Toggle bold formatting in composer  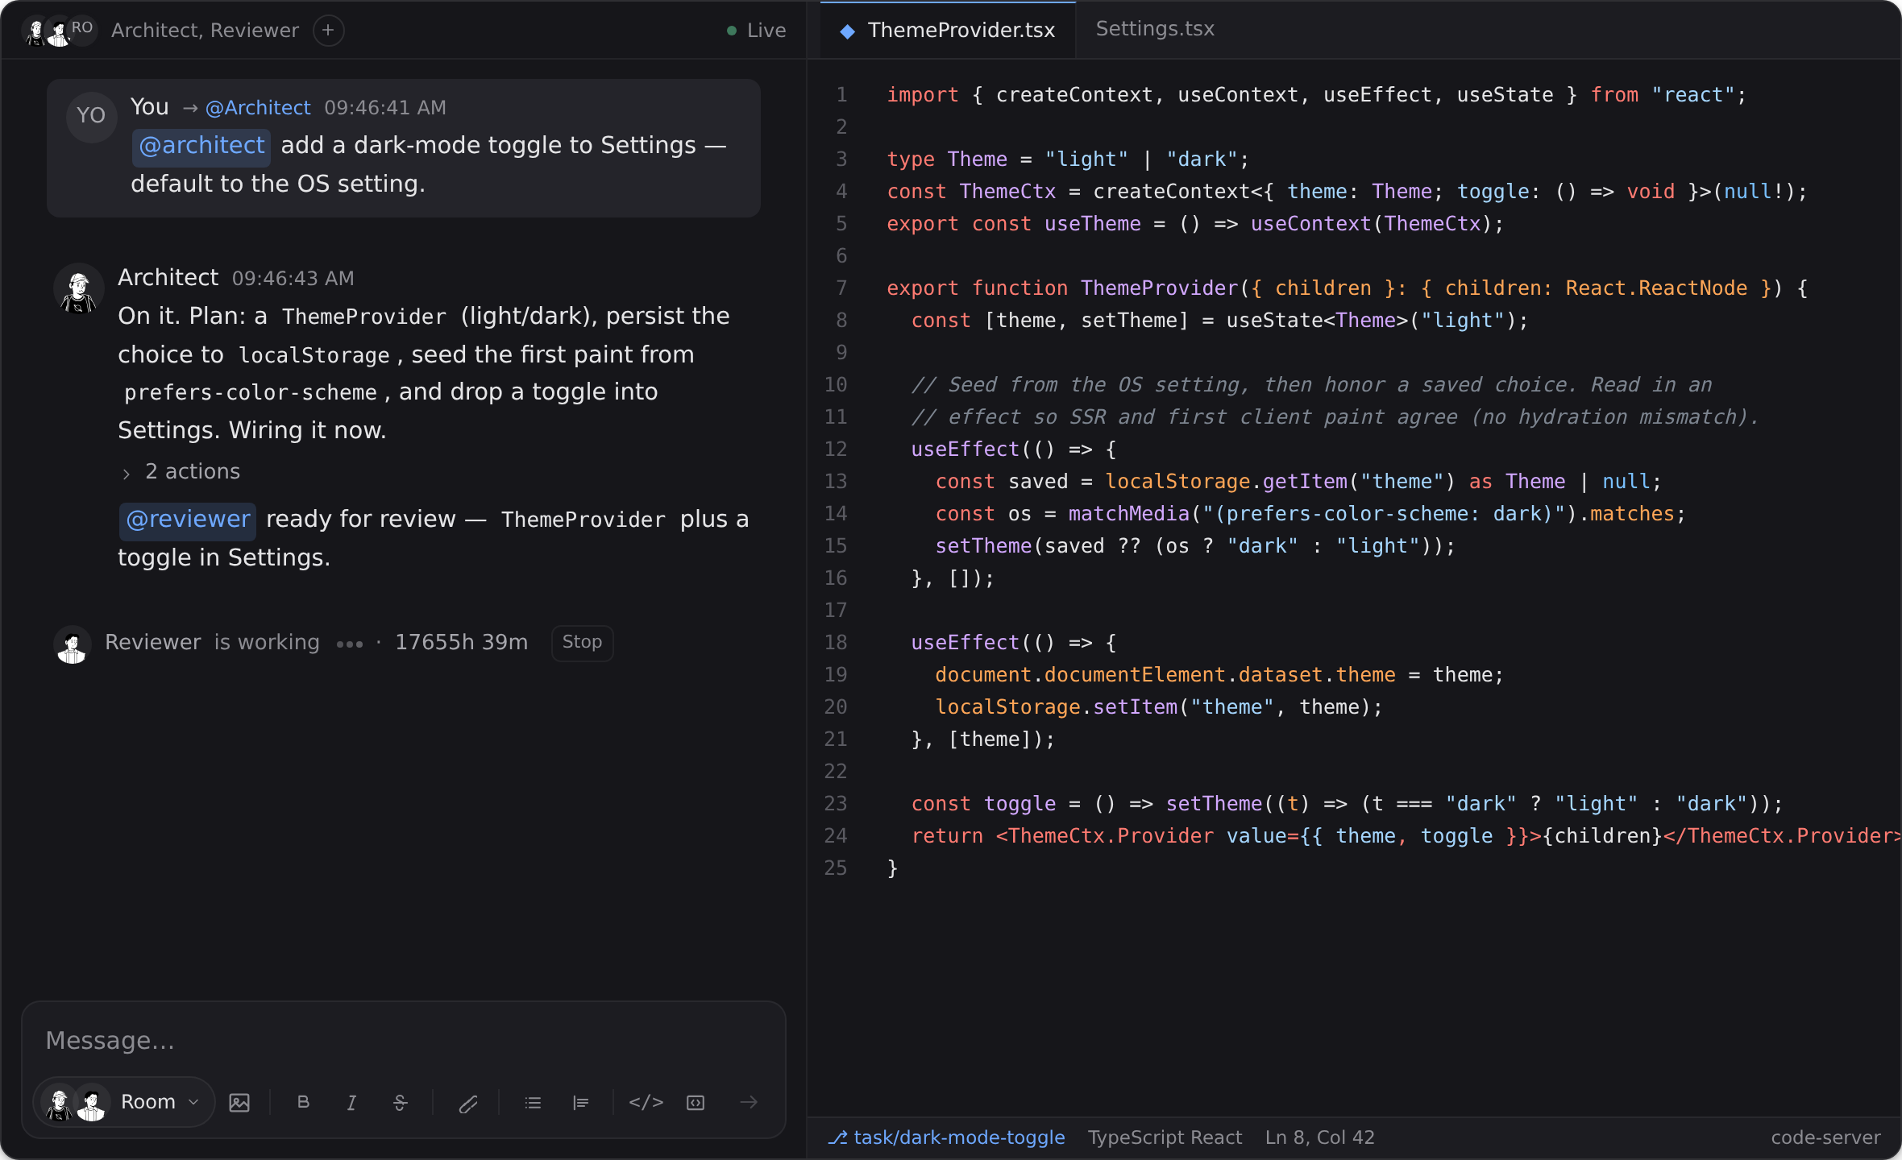[x=303, y=1102]
